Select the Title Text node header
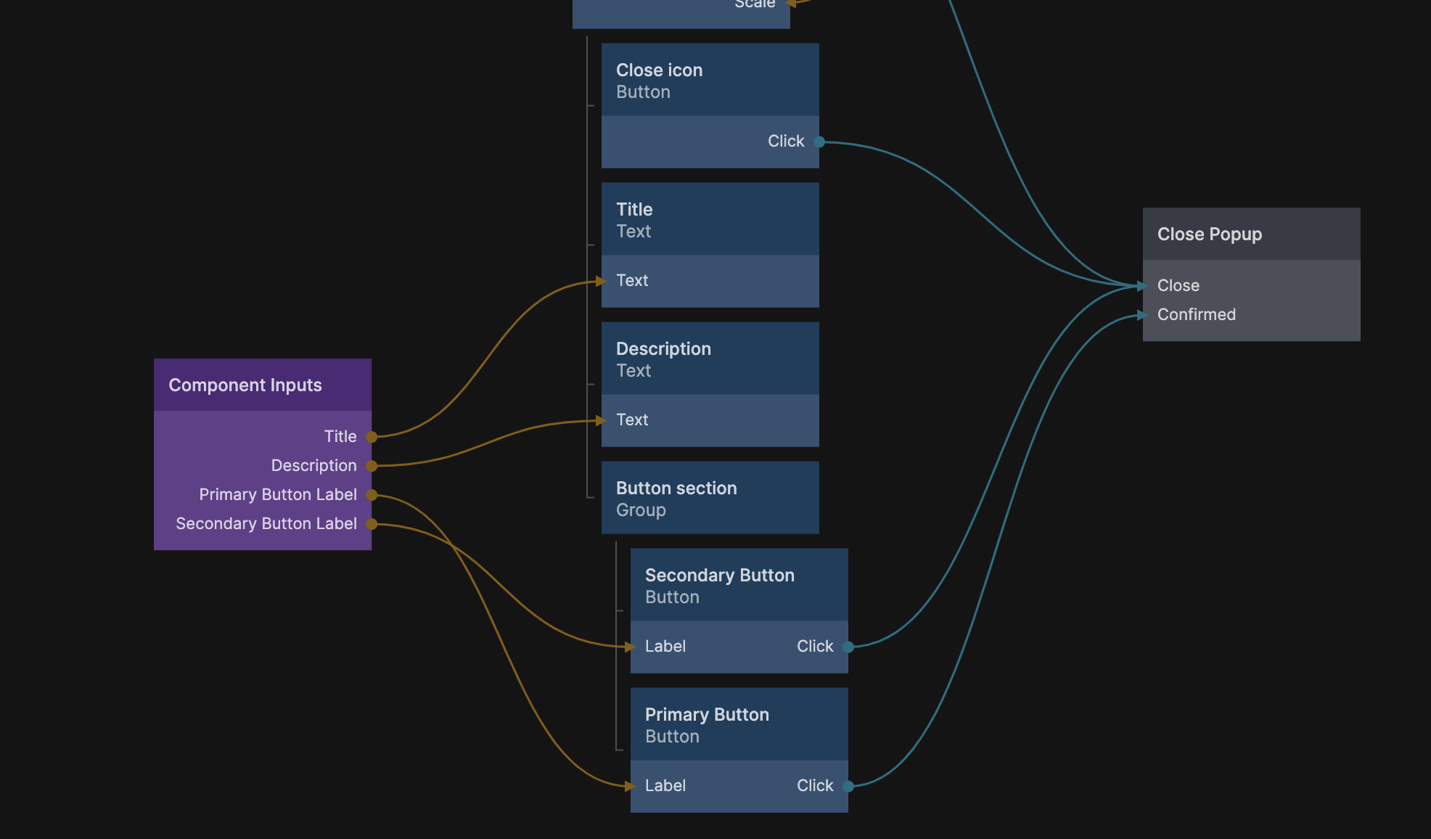The height and width of the screenshot is (839, 1431). [x=710, y=219]
